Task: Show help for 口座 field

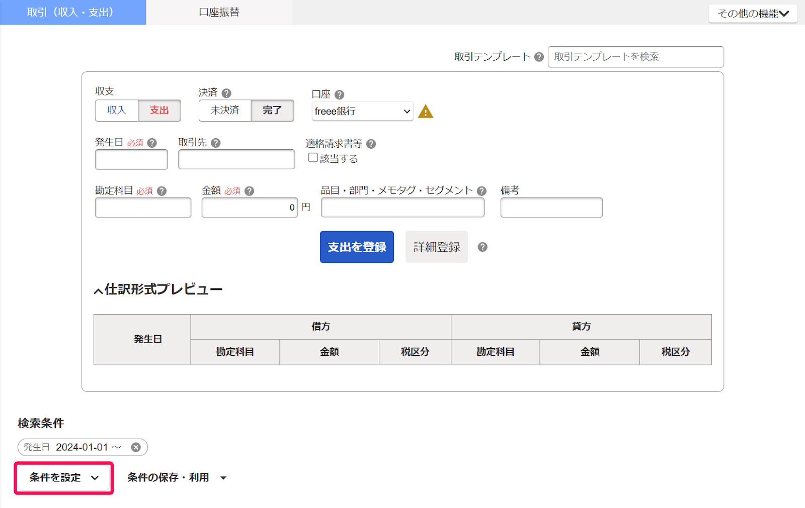Action: 340,94
